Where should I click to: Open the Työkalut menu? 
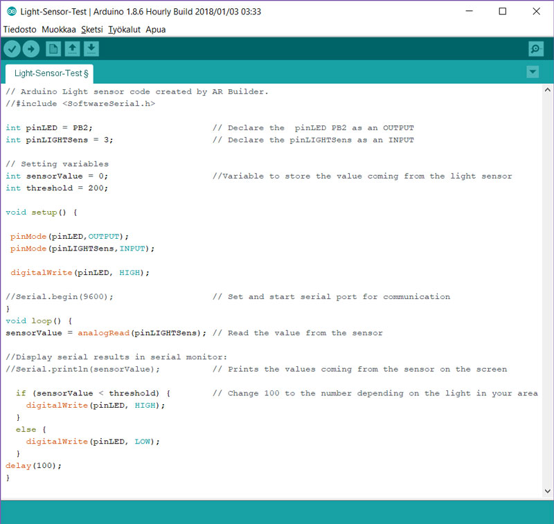[x=124, y=29]
